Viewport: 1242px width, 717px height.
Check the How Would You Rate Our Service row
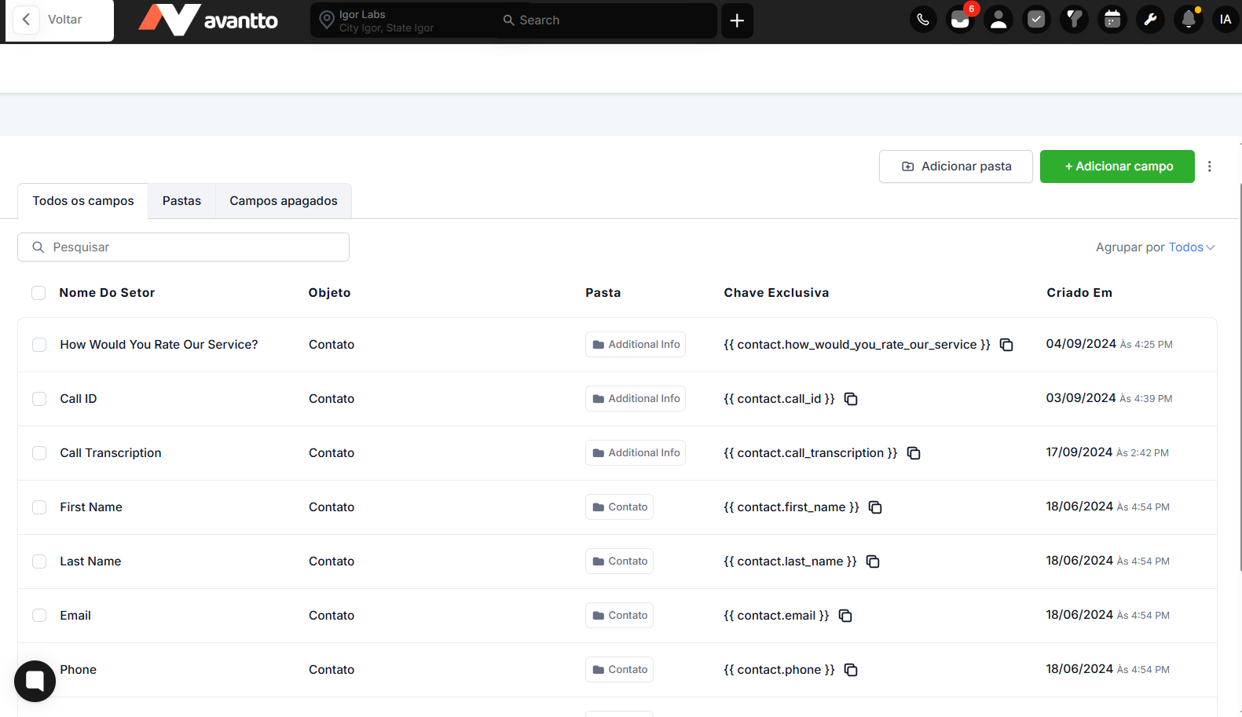point(39,345)
